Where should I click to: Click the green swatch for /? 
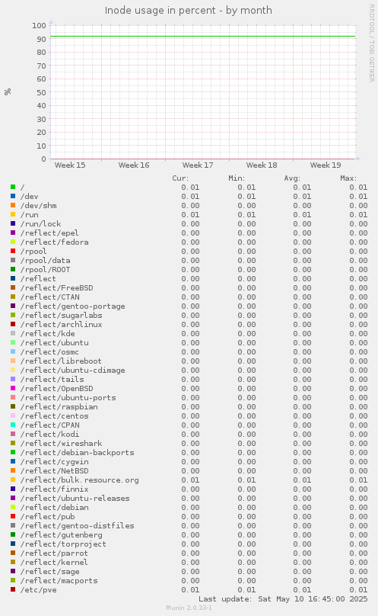pos(13,187)
